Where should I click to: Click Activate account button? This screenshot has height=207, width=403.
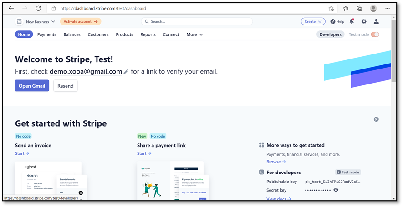tap(81, 21)
